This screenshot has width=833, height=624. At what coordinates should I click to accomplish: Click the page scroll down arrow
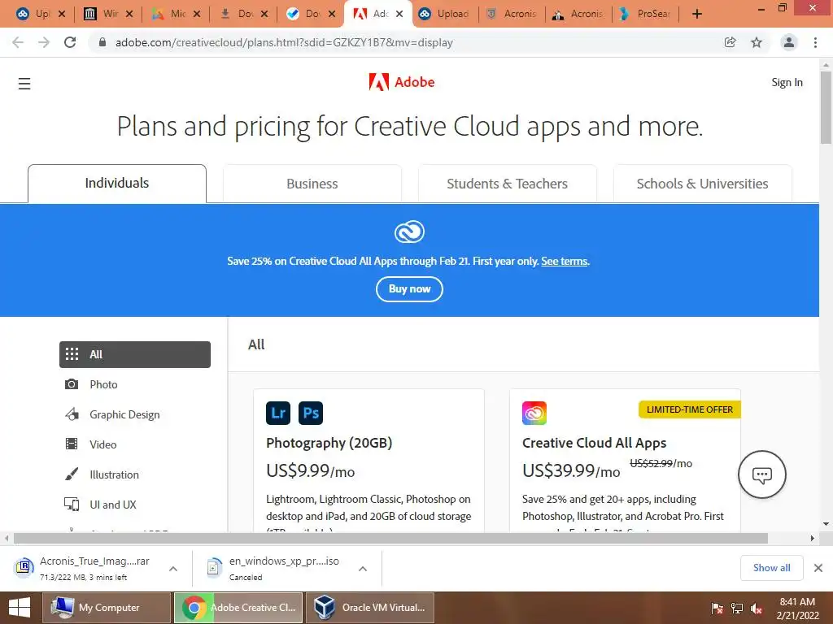(x=826, y=524)
